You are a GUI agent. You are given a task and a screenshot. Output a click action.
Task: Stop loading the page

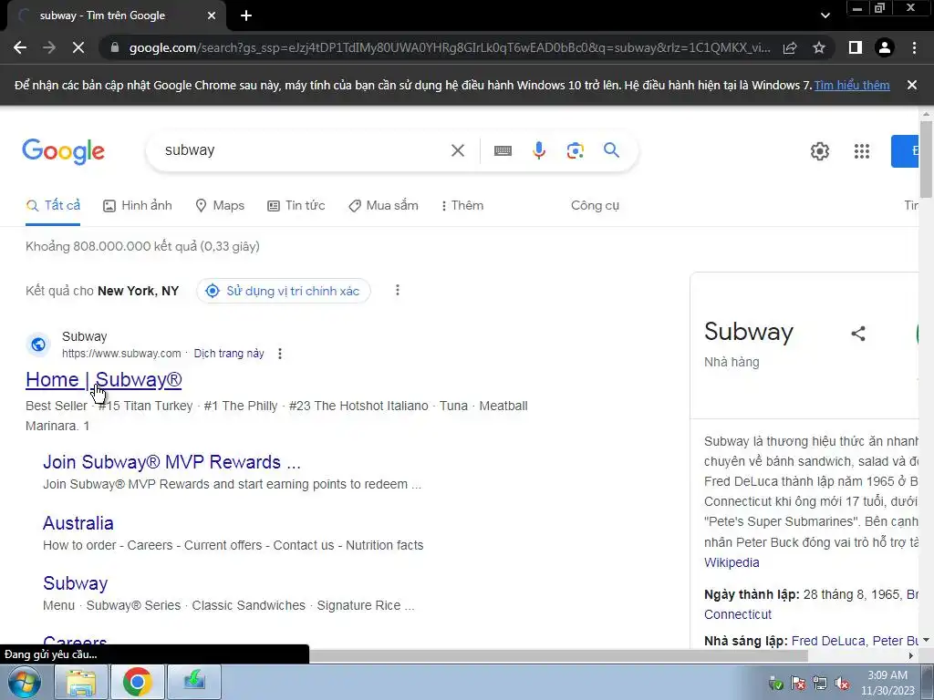(78, 47)
